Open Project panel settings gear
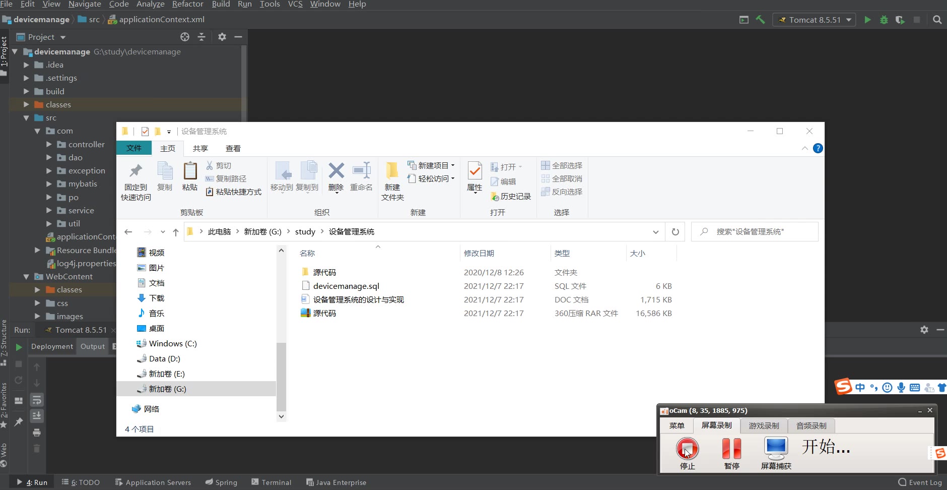Image resolution: width=947 pixels, height=490 pixels. [222, 37]
